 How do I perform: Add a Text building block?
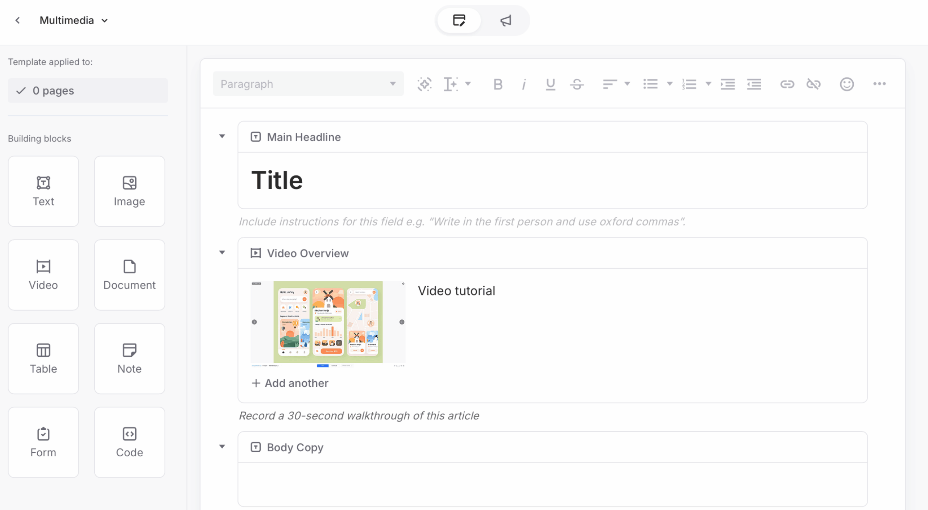[43, 191]
